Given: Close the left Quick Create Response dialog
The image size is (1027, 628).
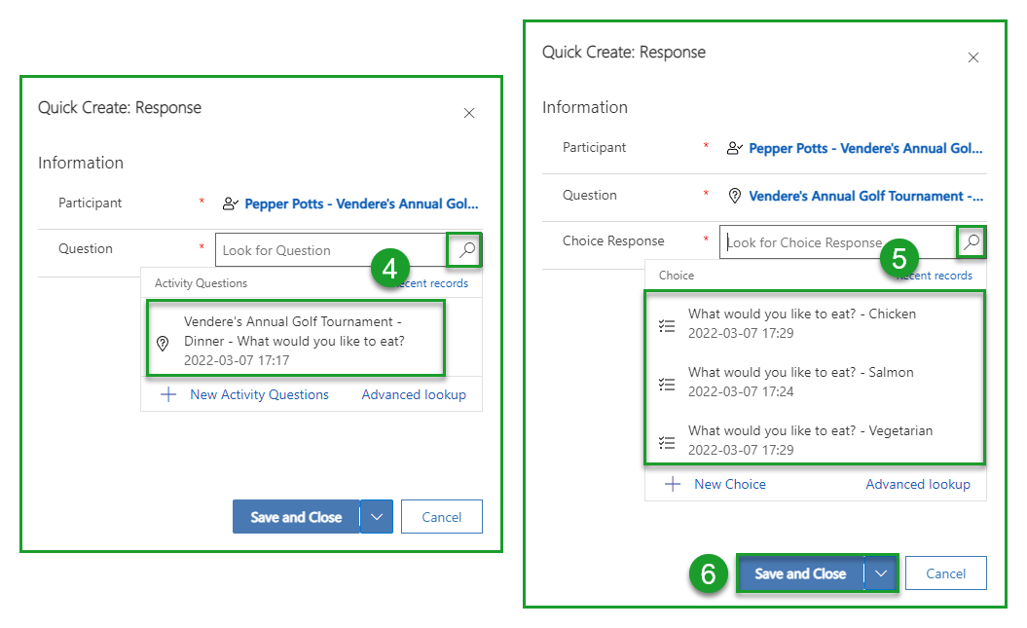Looking at the screenshot, I should point(469,113).
